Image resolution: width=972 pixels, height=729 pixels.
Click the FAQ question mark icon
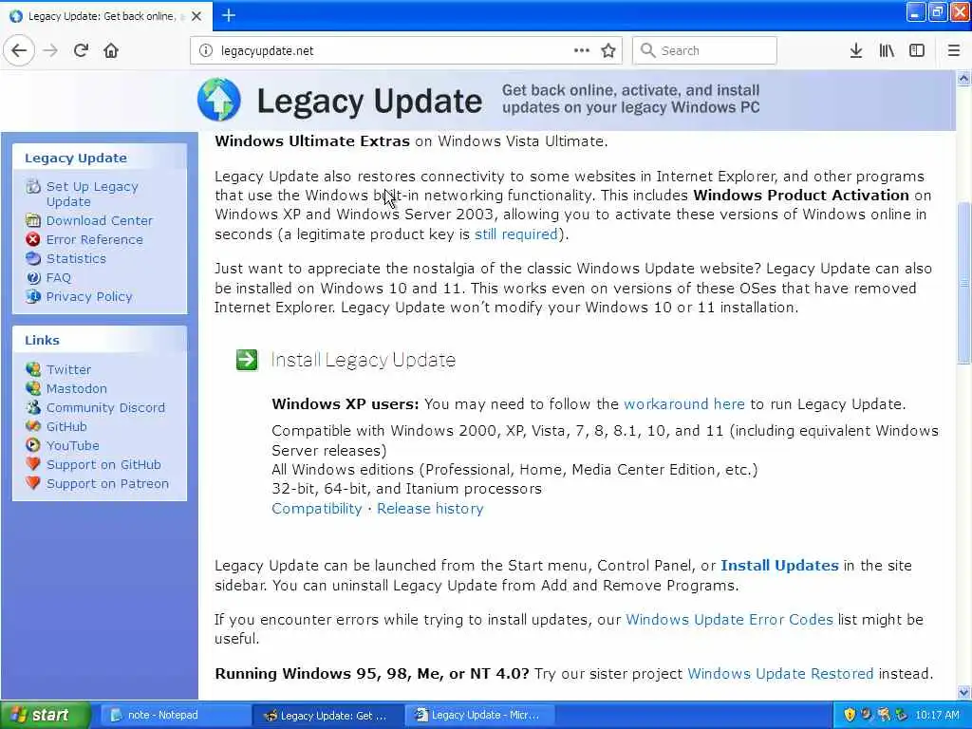pos(33,278)
